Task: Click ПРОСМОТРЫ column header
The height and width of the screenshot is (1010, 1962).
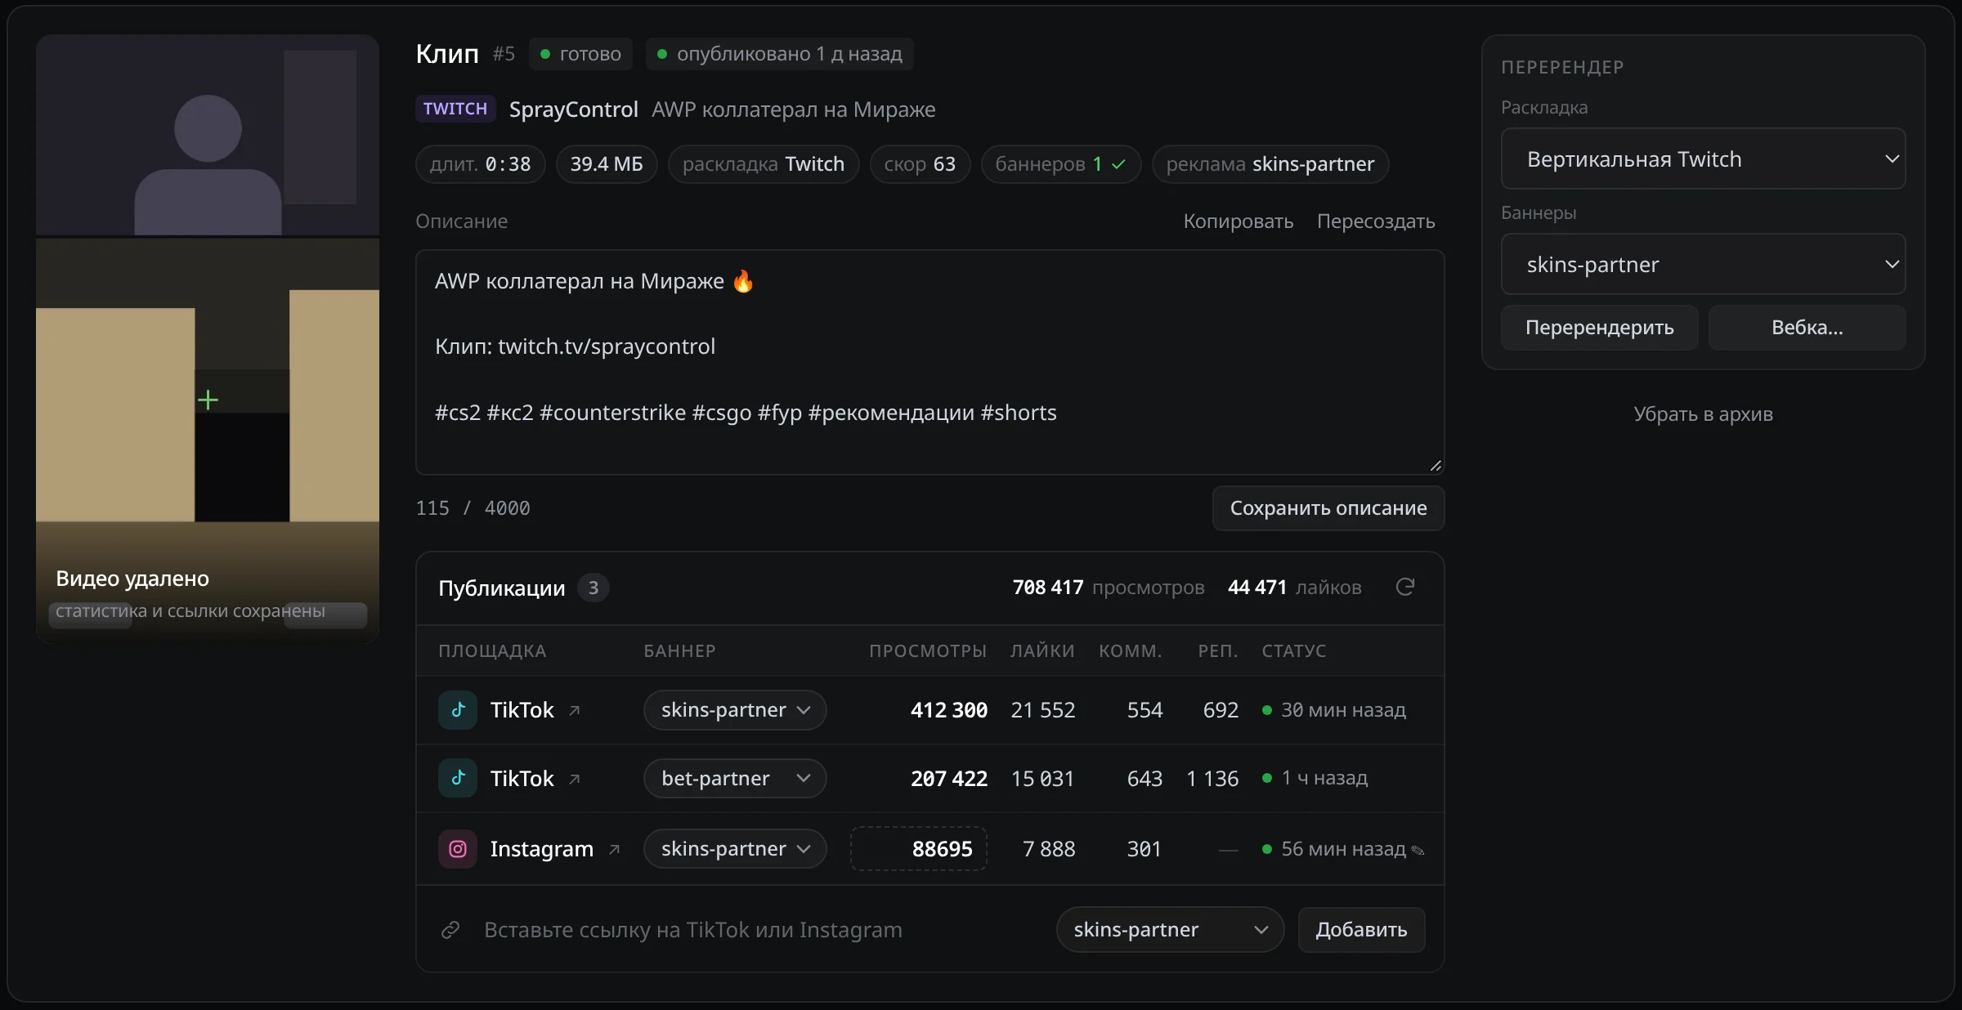Action: click(928, 651)
